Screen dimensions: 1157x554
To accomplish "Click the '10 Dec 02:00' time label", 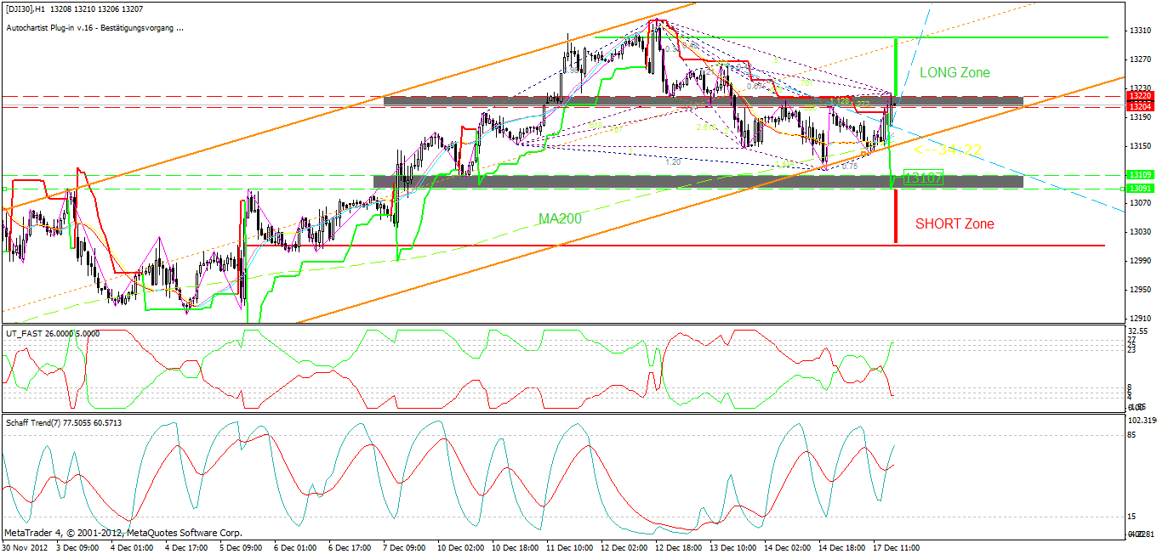I will [462, 547].
